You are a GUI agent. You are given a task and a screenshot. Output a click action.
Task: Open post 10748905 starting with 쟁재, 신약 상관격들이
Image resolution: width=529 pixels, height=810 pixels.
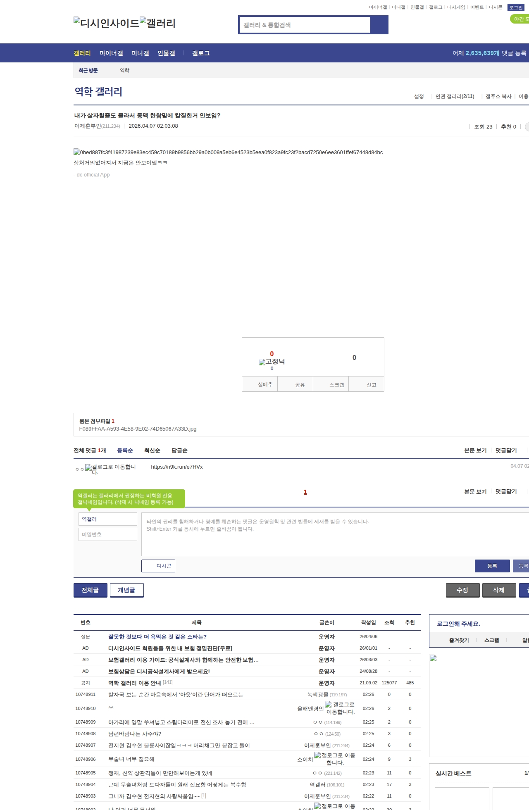[160, 773]
